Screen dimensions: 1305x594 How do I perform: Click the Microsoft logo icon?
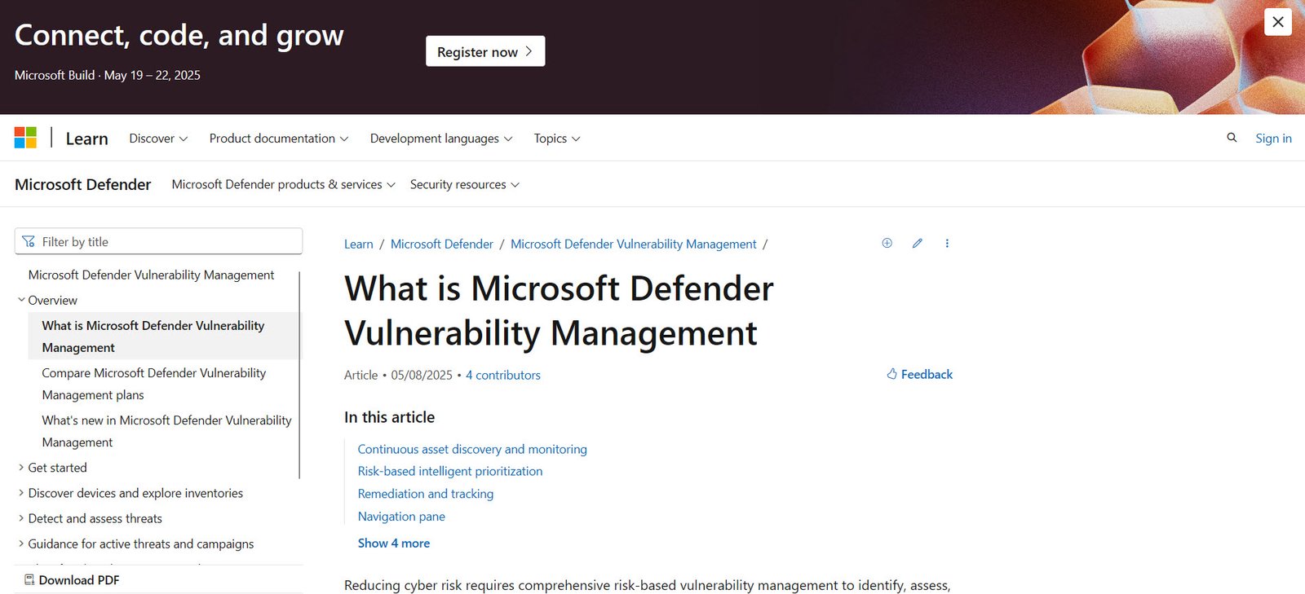(x=25, y=138)
